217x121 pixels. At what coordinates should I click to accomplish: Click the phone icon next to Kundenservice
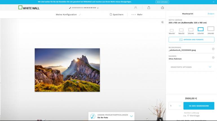click(x=70, y=8)
